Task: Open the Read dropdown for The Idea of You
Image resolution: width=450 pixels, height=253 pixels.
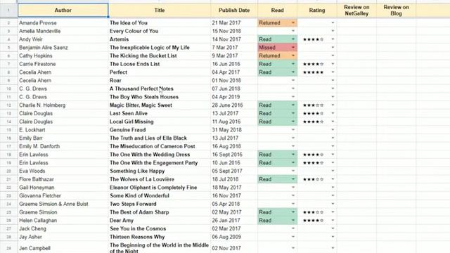Action: point(293,22)
